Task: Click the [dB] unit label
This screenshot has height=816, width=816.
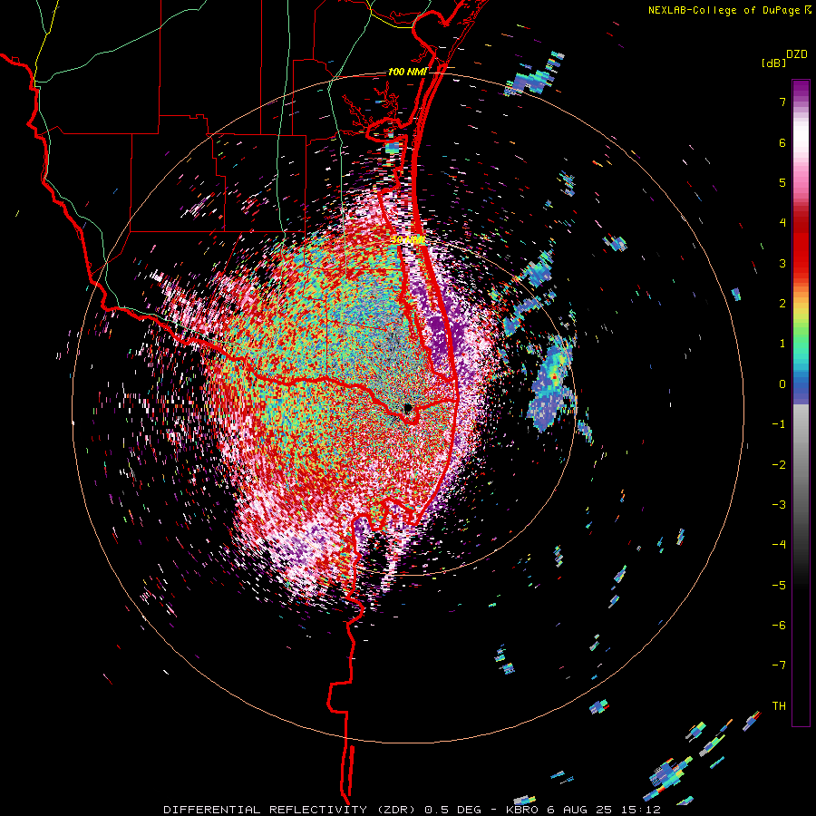Action: pyautogui.click(x=774, y=63)
